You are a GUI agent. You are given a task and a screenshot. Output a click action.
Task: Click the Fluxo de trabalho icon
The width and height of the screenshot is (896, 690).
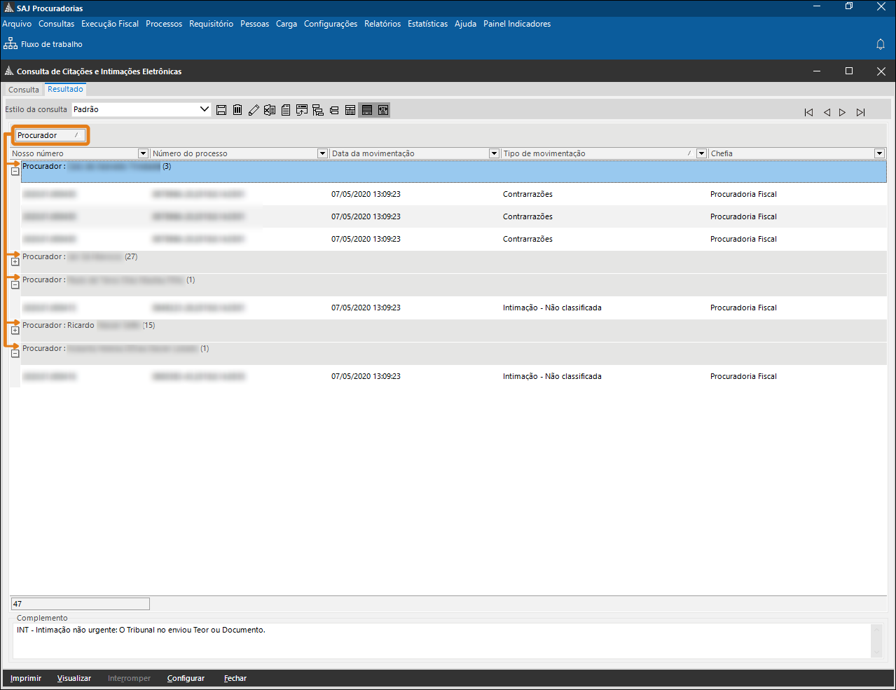[11, 44]
